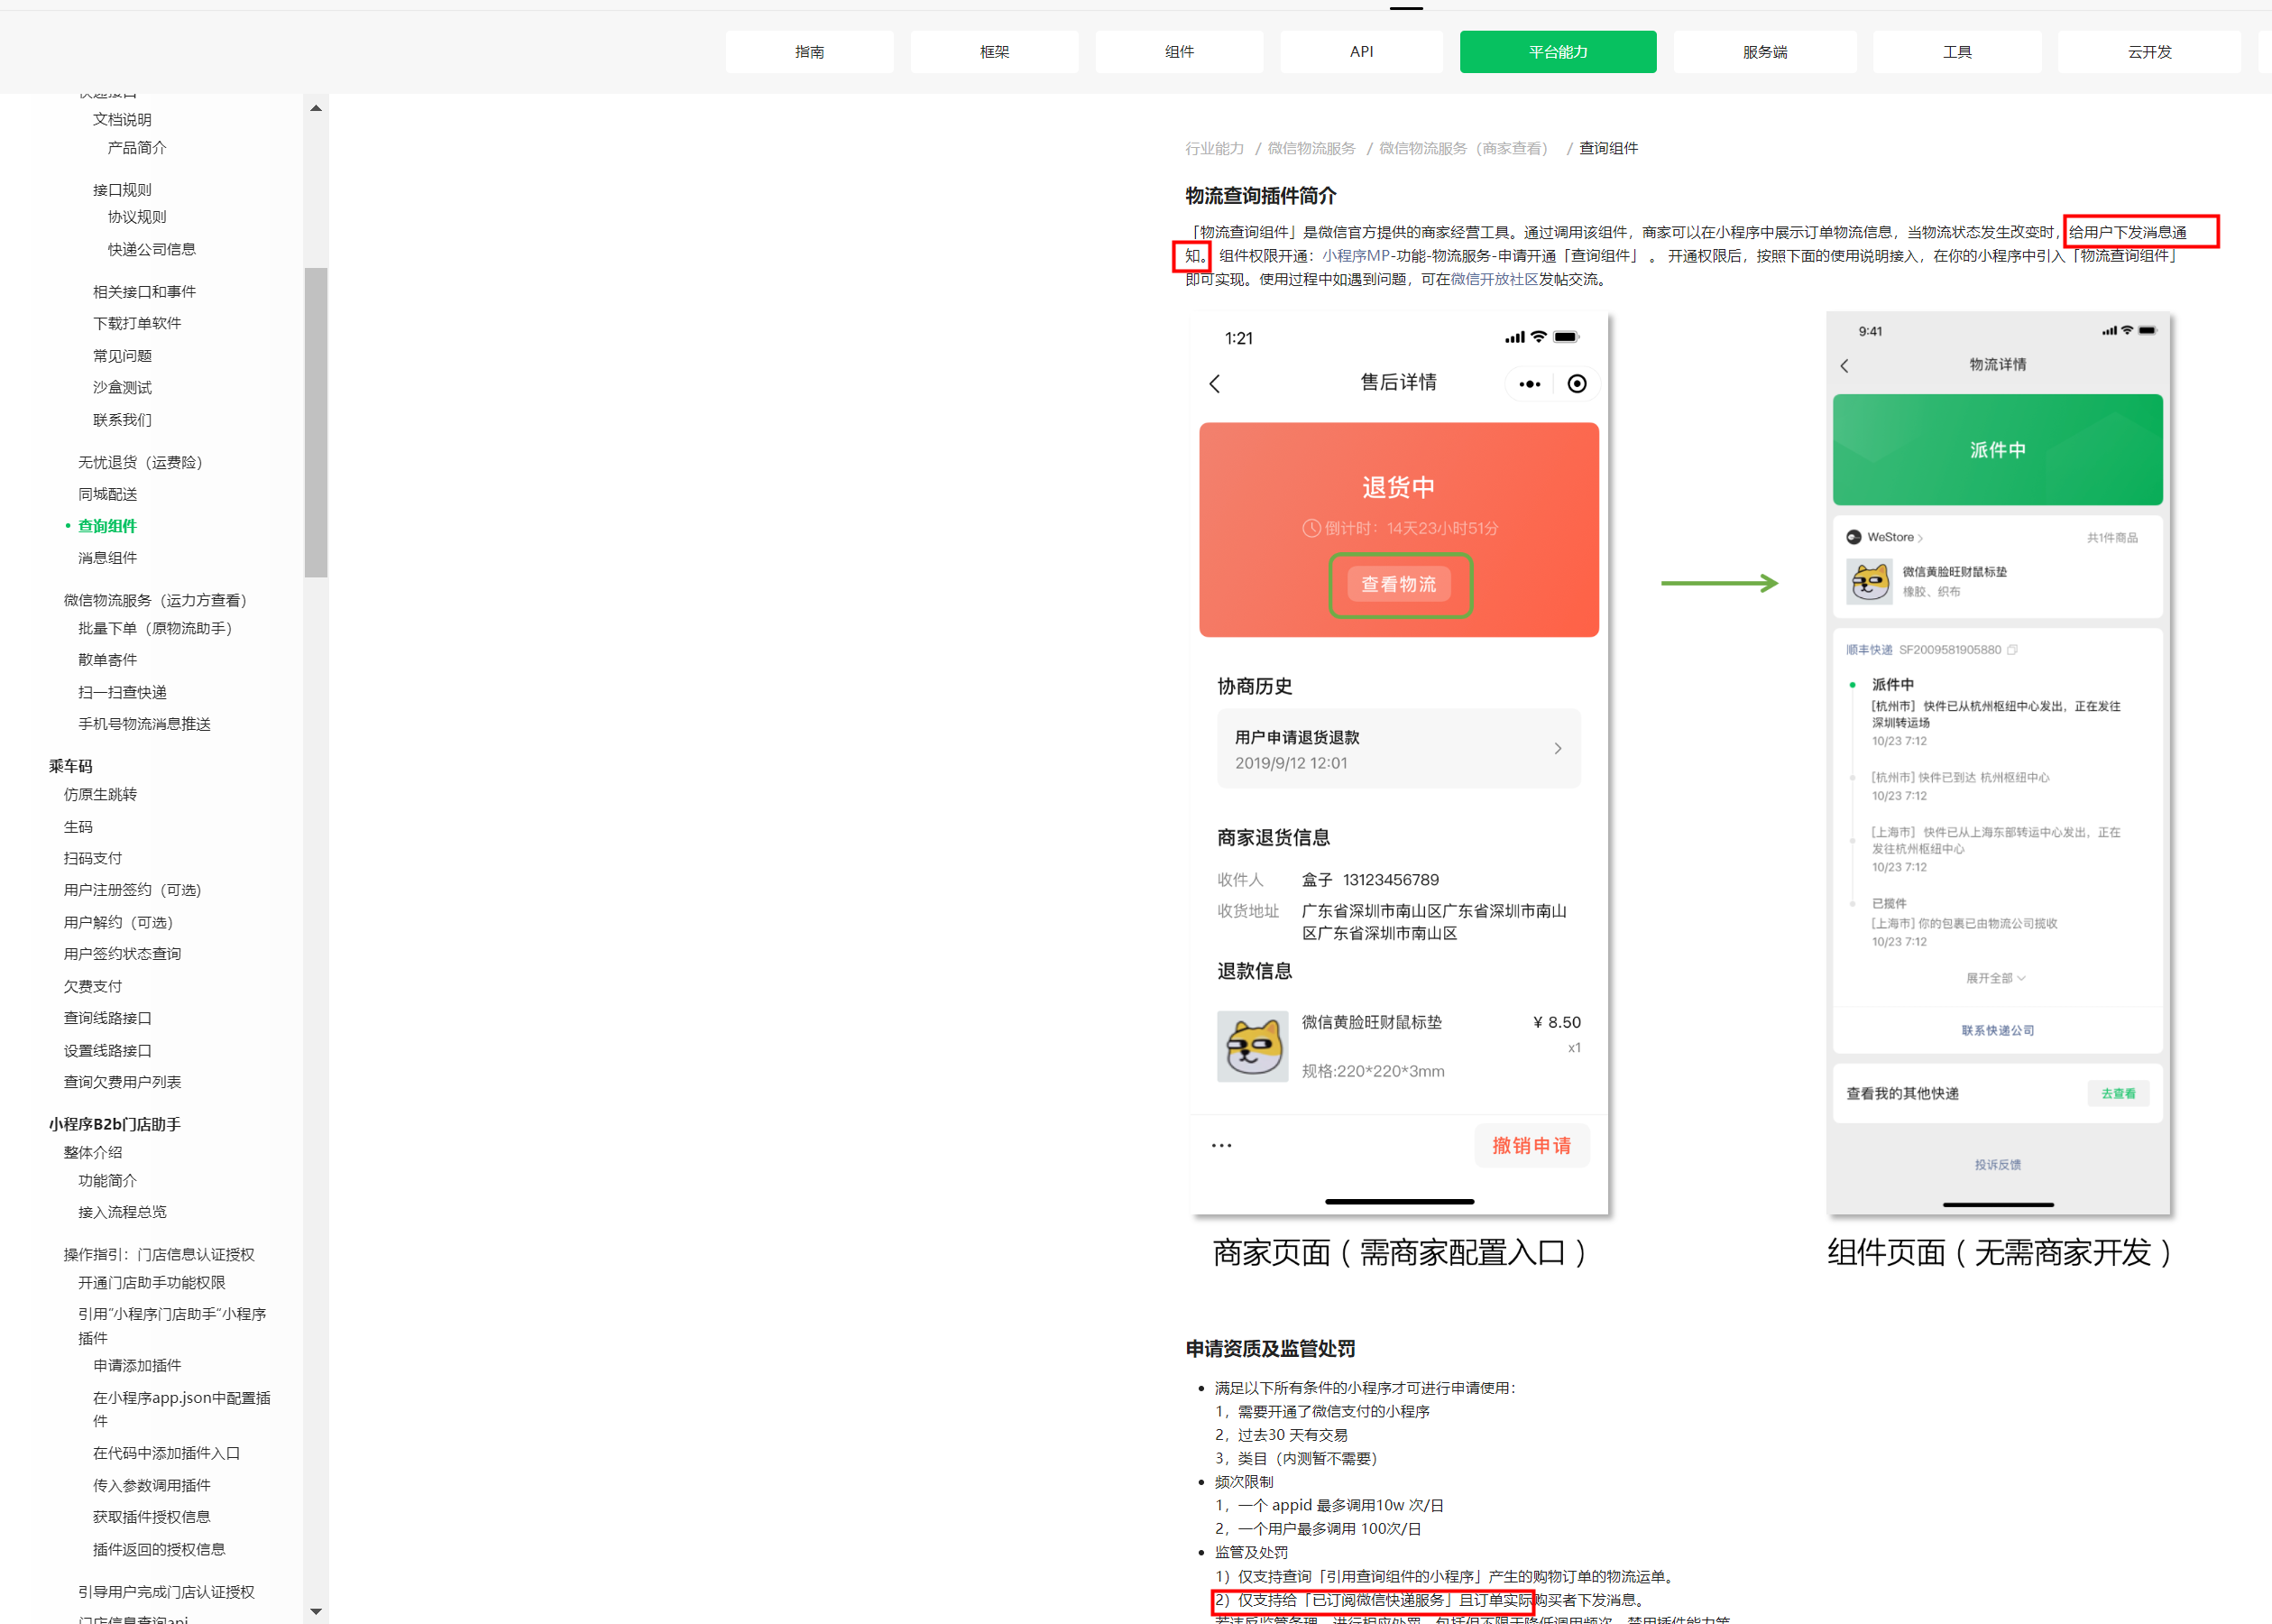
Task: Expand WeStore chevron in 物流详情
Action: (1920, 538)
